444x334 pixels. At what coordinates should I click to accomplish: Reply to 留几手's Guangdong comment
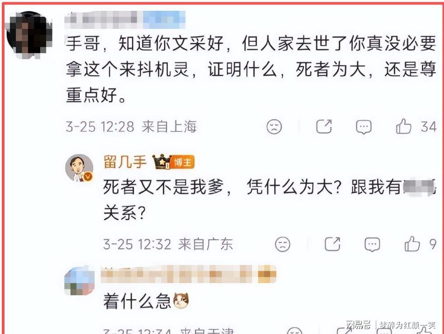click(x=372, y=245)
